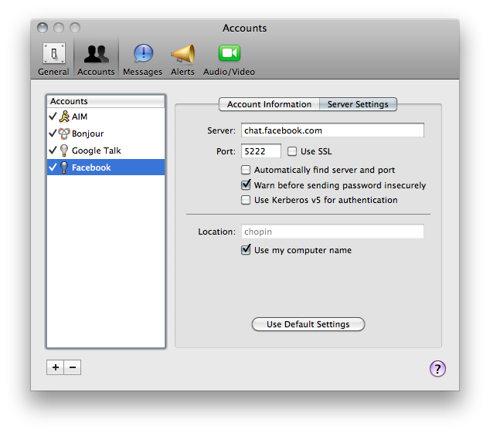Enable the Use SSL checkbox
The width and height of the screenshot is (490, 433).
pos(293,151)
